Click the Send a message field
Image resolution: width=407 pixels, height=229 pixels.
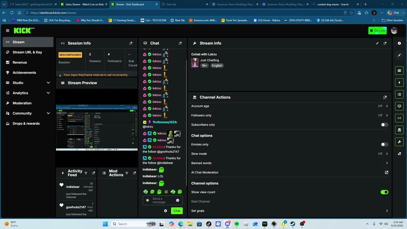(x=162, y=200)
